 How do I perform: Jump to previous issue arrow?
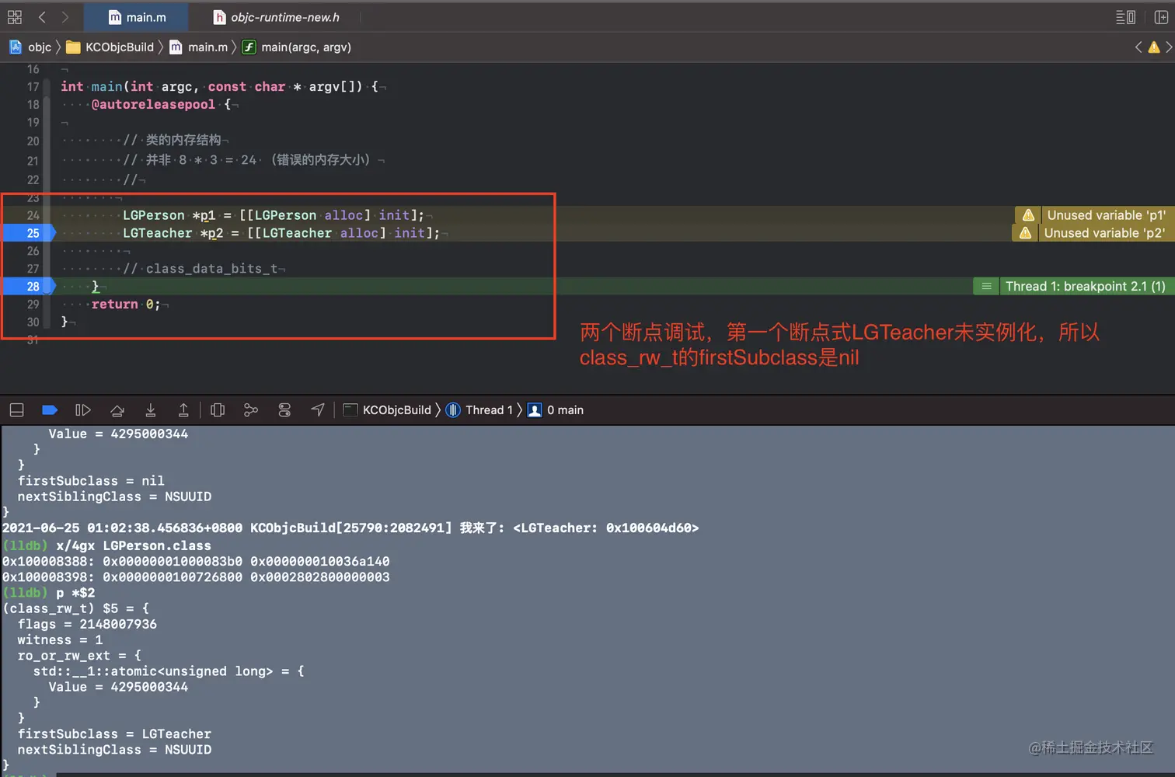[1138, 47]
